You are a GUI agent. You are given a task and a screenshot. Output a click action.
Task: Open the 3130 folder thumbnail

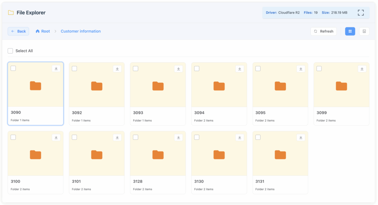219,155
